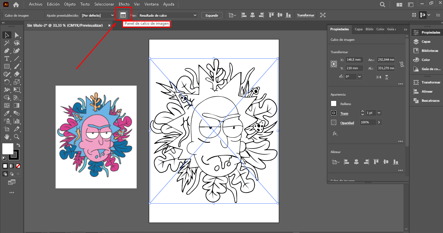Click the search magnifier in top bar

click(x=383, y=5)
